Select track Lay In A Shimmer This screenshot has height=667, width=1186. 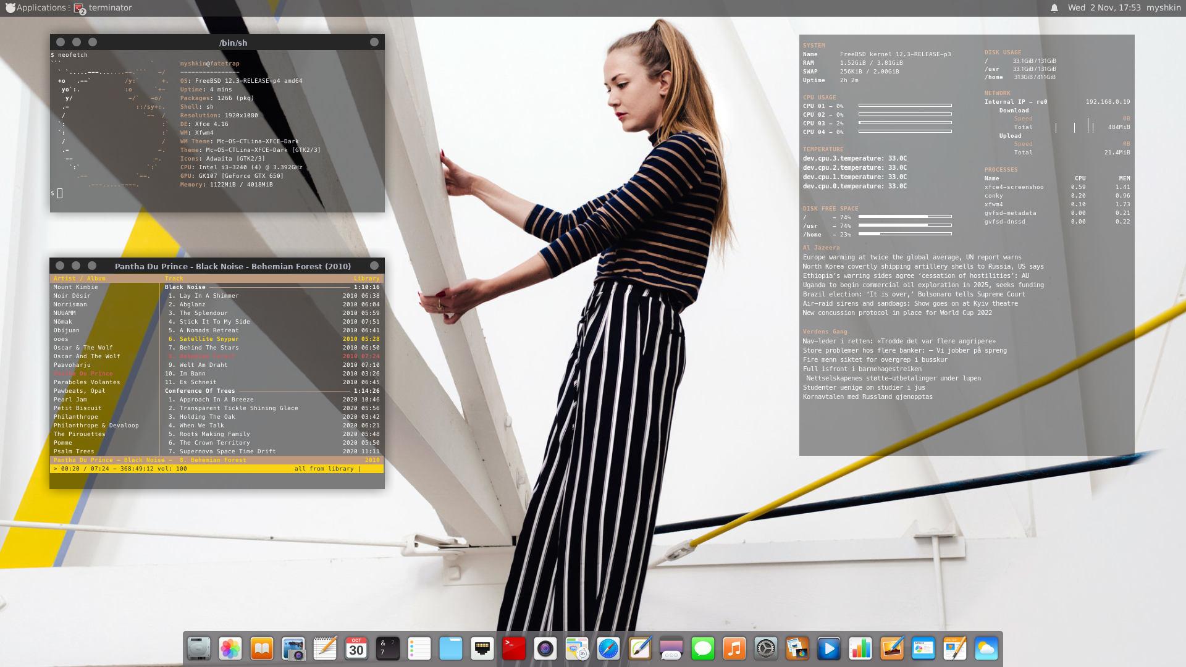tap(272, 296)
